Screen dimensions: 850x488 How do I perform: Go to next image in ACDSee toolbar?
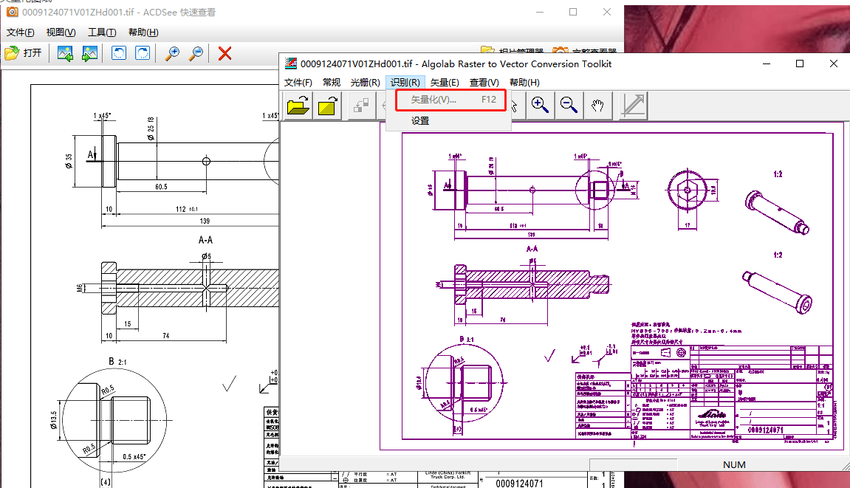(x=89, y=53)
